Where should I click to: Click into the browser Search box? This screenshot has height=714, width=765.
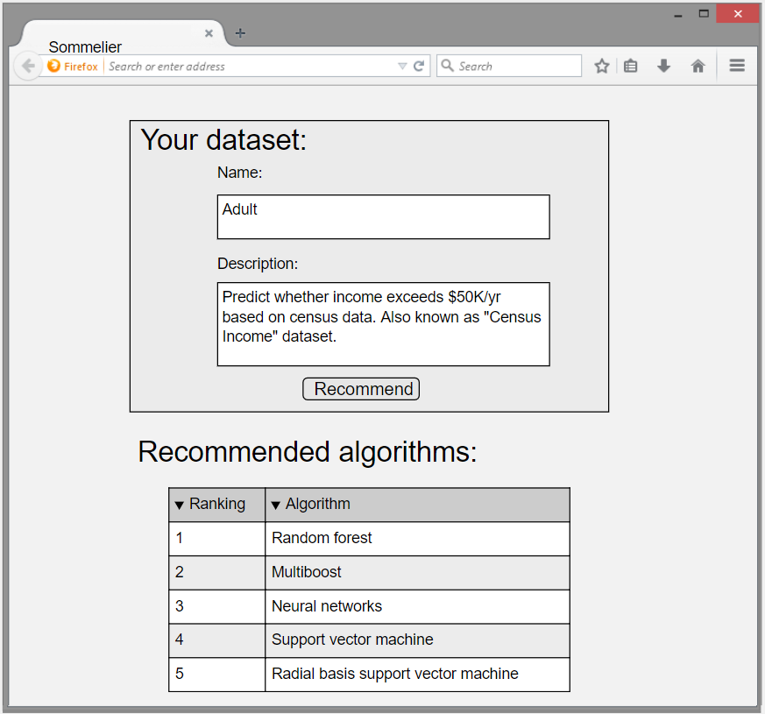(x=509, y=66)
